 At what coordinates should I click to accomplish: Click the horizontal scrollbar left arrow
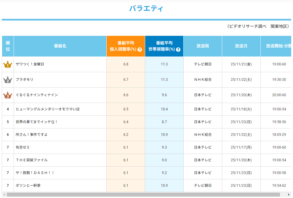point(4,195)
